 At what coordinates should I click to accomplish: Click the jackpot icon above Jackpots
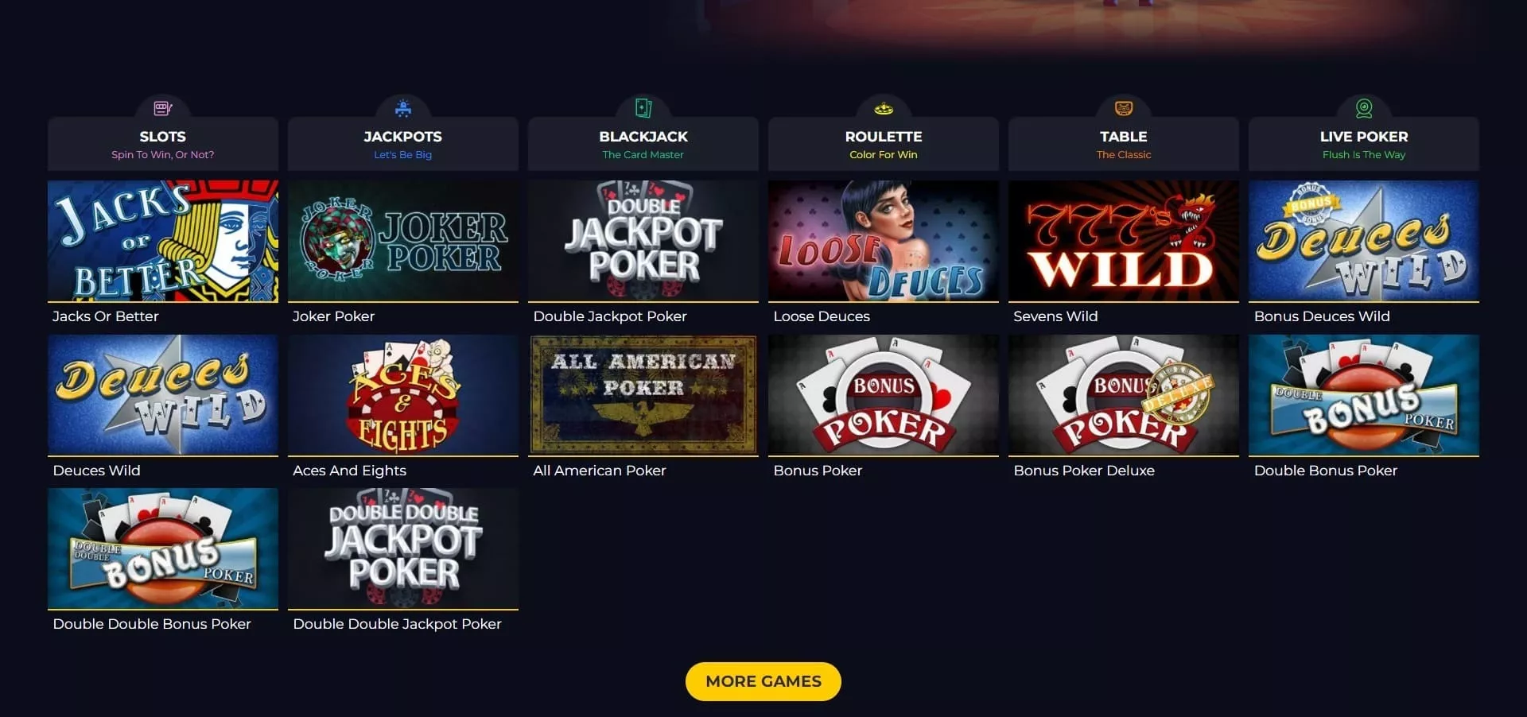click(403, 108)
